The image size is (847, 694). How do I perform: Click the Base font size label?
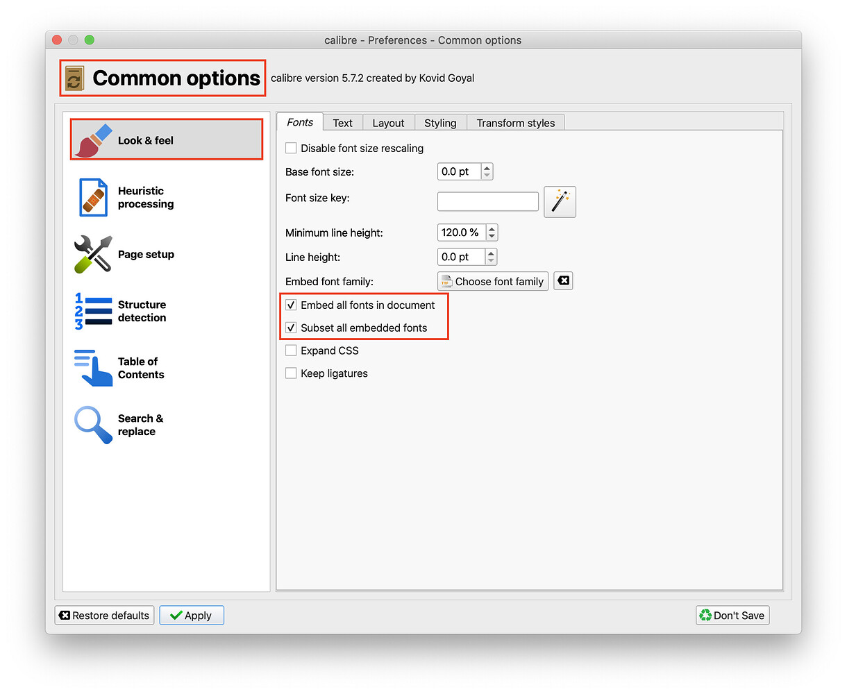tap(319, 171)
